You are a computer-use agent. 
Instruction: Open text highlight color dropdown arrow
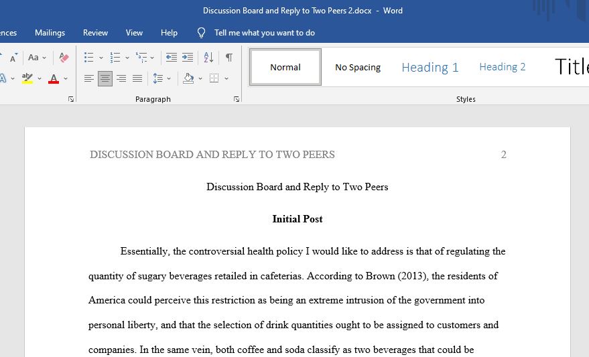40,79
